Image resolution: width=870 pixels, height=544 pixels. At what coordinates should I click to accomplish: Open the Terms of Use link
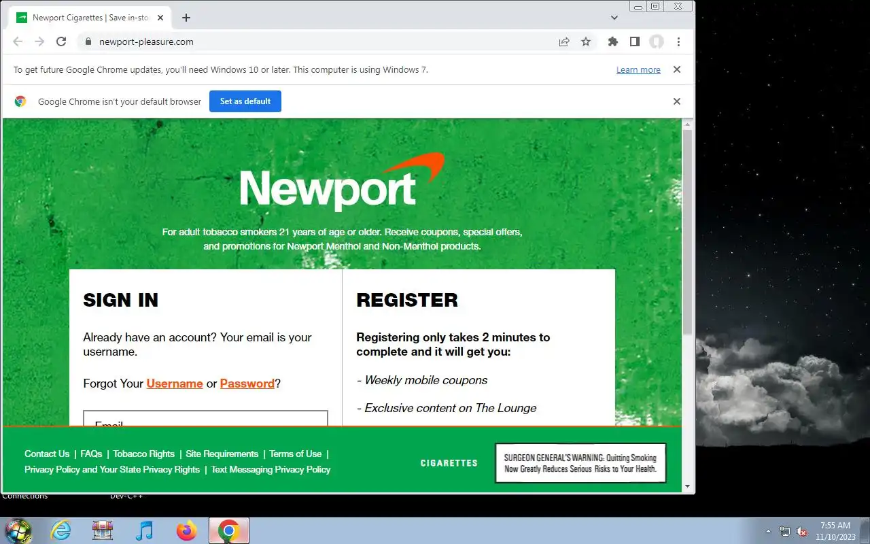pyautogui.click(x=296, y=454)
